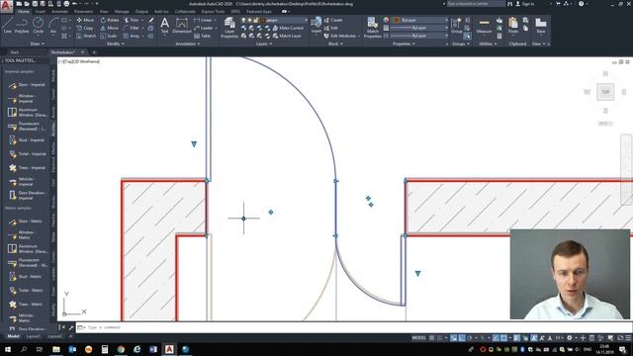The width and height of the screenshot is (633, 356).
Task: Expand the Properties panel
Action: pyautogui.click(x=404, y=44)
